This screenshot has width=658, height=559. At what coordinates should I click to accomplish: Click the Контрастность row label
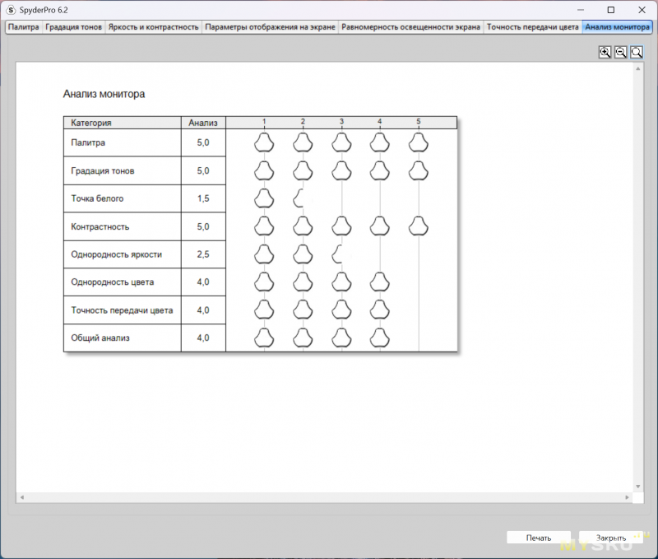click(x=100, y=226)
